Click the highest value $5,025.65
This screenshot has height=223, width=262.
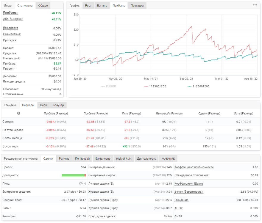tap(55, 58)
